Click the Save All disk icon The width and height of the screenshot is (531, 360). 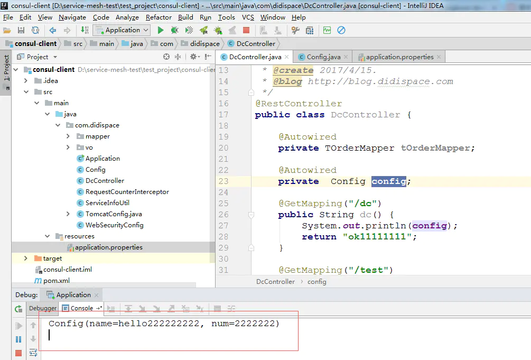tap(21, 31)
